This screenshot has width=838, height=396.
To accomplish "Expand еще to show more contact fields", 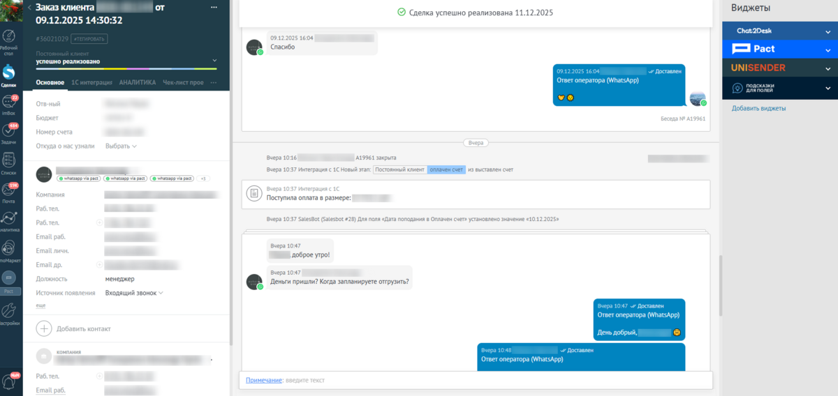I will point(41,305).
